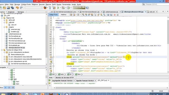Open the web.xml editor tab
Screen dimensions: 169x95
[x=152, y=12]
